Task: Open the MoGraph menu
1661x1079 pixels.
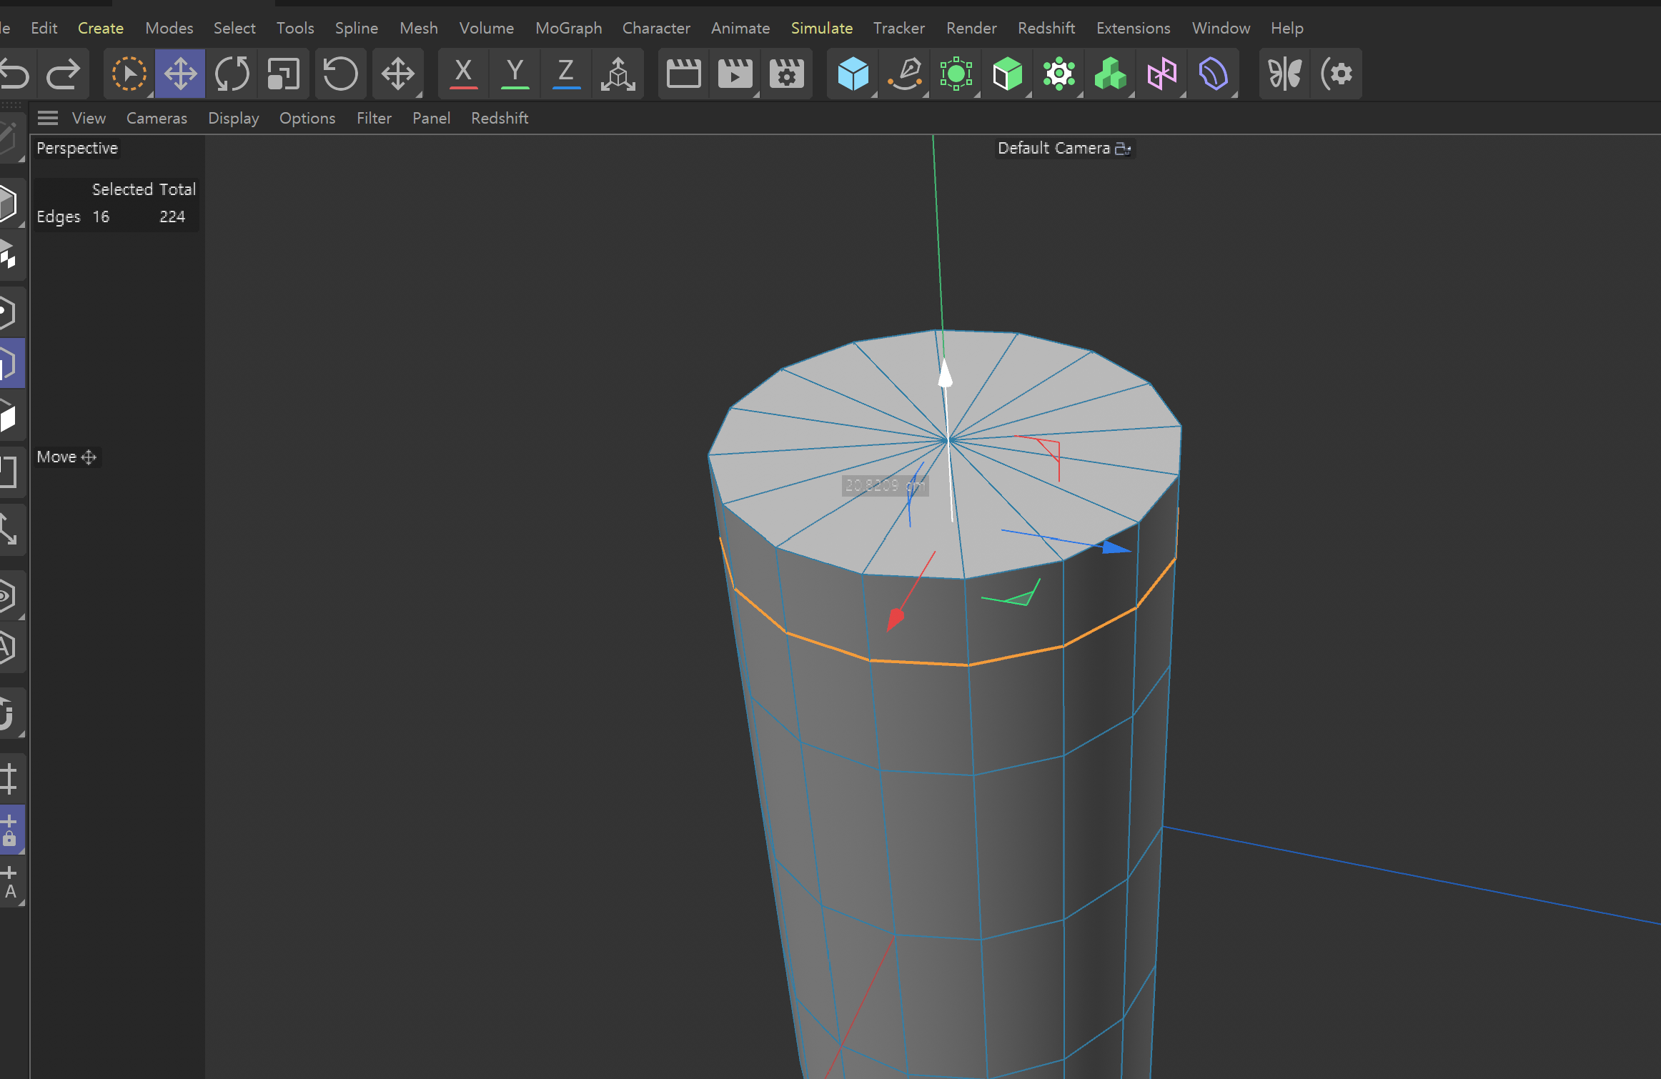Action: click(x=568, y=28)
